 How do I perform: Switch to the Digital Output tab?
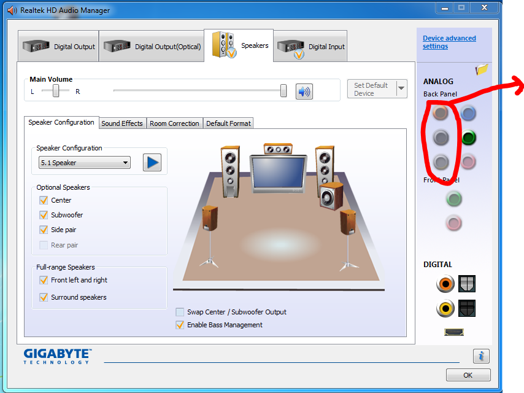(x=58, y=46)
